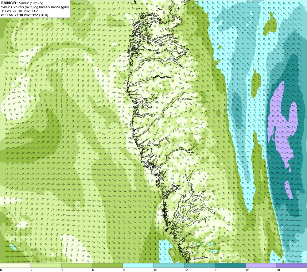Click the 12–14 m/s teal legend swatch

pos(200,266)
